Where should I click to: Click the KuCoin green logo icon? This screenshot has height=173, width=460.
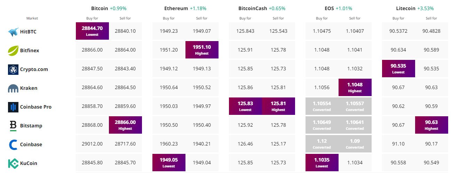(x=13, y=163)
